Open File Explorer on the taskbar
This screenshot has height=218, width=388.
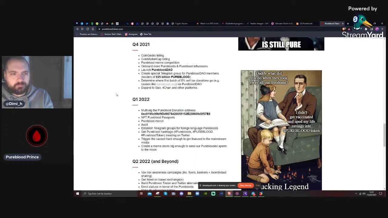[x=189, y=194]
